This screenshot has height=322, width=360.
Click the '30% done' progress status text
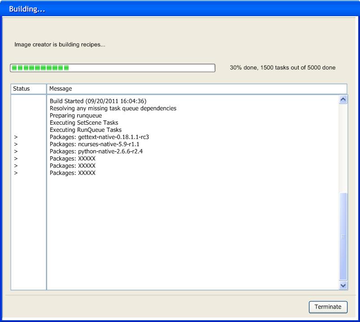[x=282, y=68]
